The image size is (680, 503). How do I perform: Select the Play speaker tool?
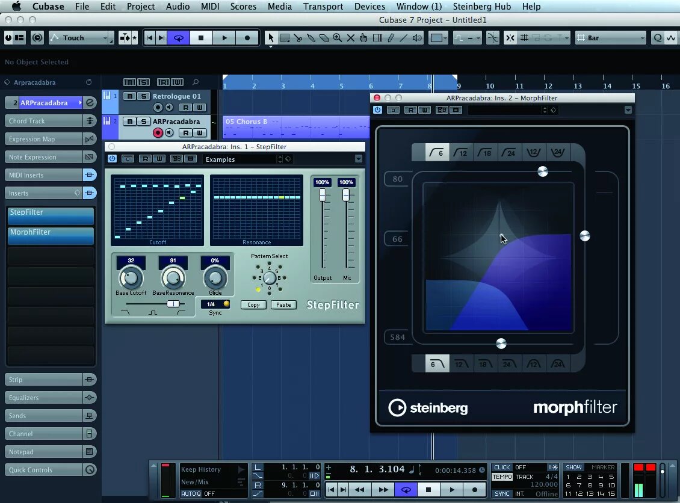pos(417,38)
